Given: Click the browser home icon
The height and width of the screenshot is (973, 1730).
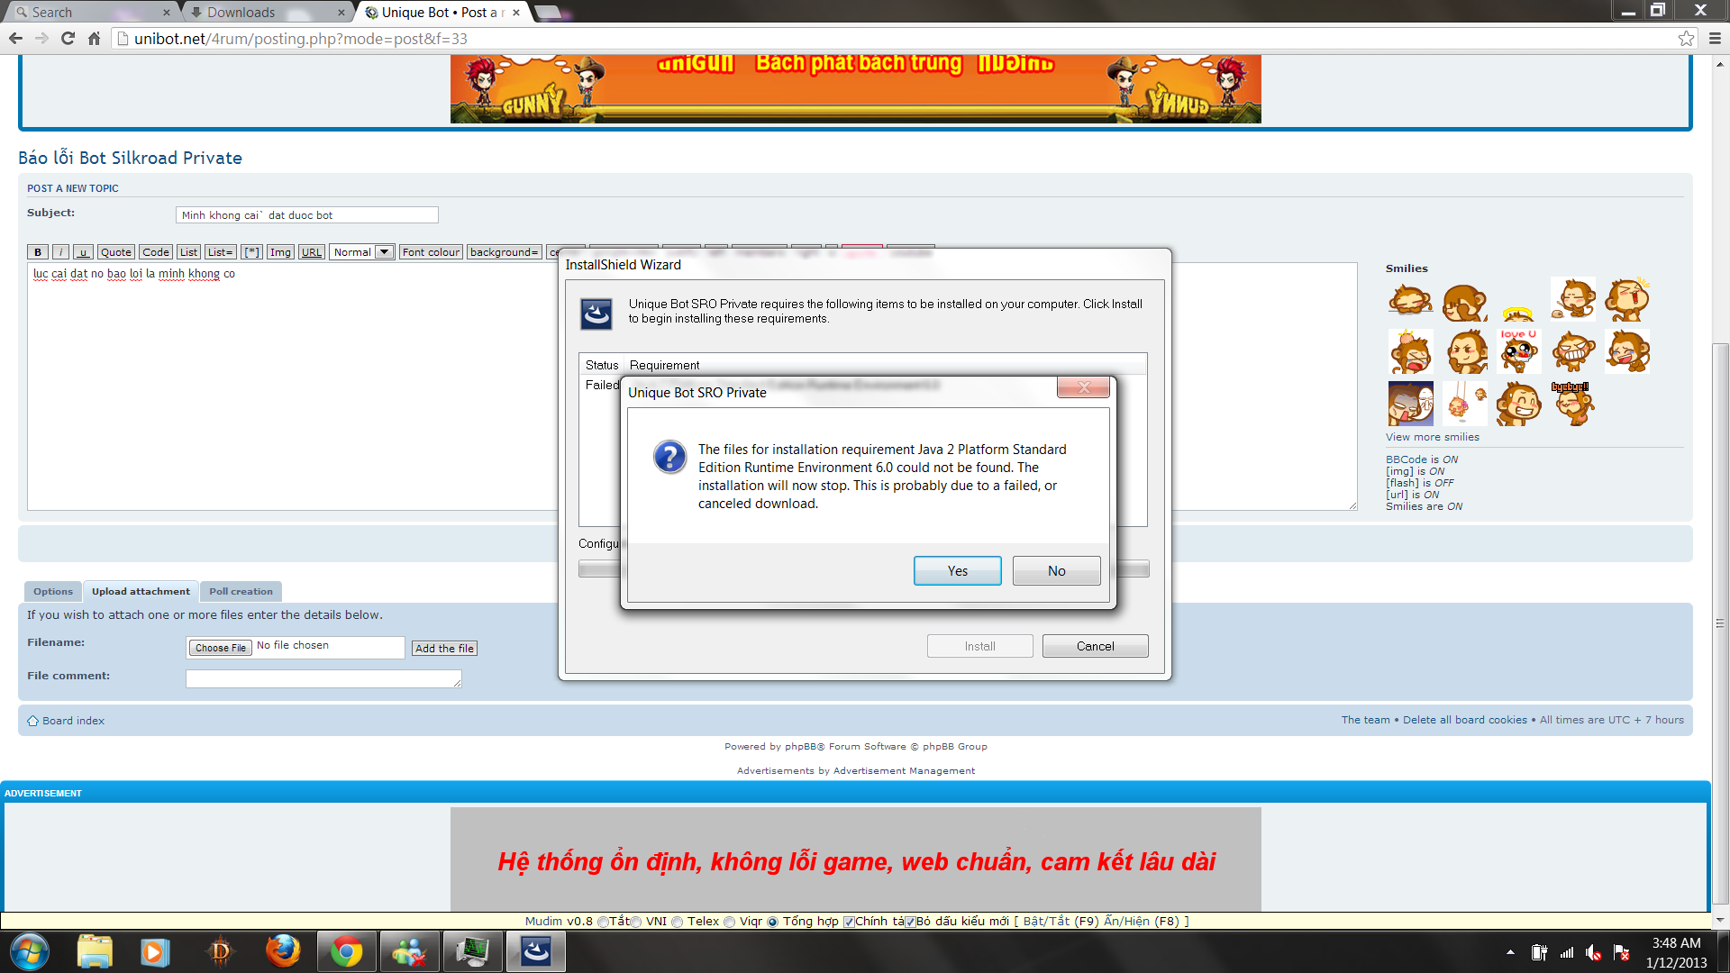Looking at the screenshot, I should (x=94, y=38).
